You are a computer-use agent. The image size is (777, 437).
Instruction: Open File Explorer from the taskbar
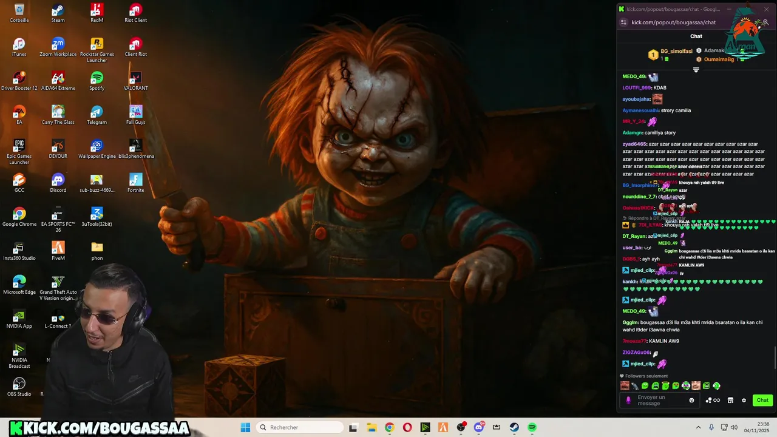[372, 427]
